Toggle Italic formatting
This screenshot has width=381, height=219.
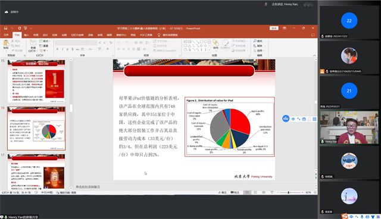(x=63, y=49)
